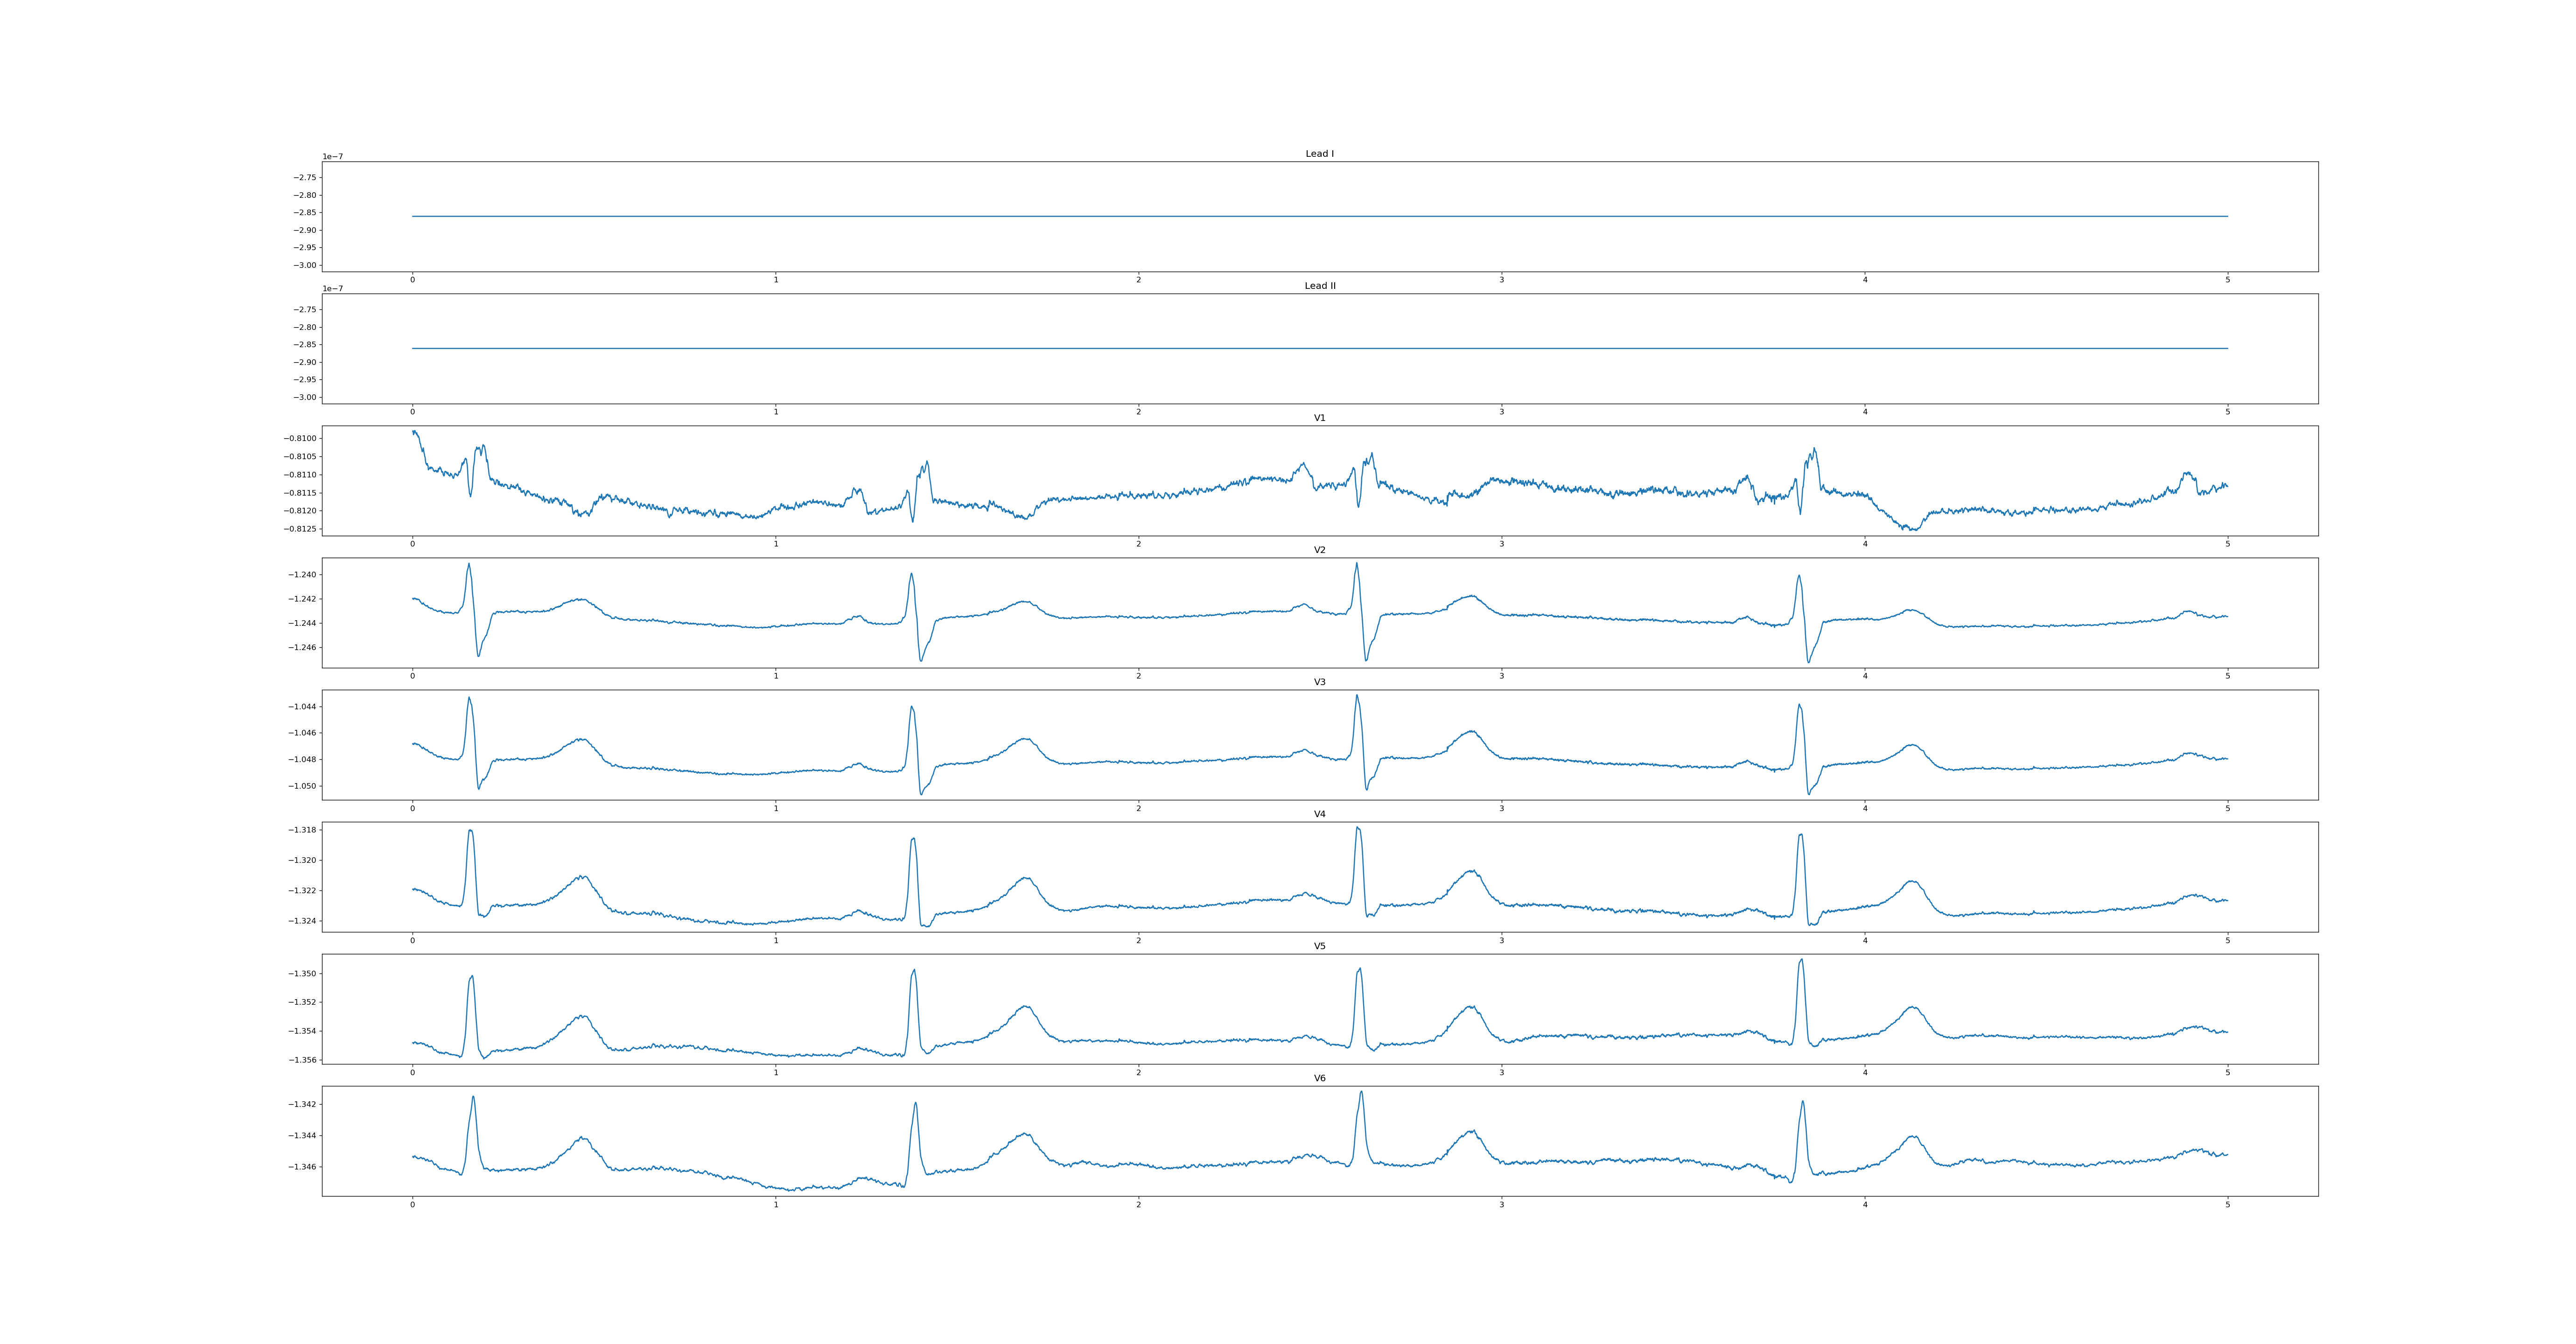
Task: Click the −0.8100 y-axis tick label on V1
Action: (300, 439)
